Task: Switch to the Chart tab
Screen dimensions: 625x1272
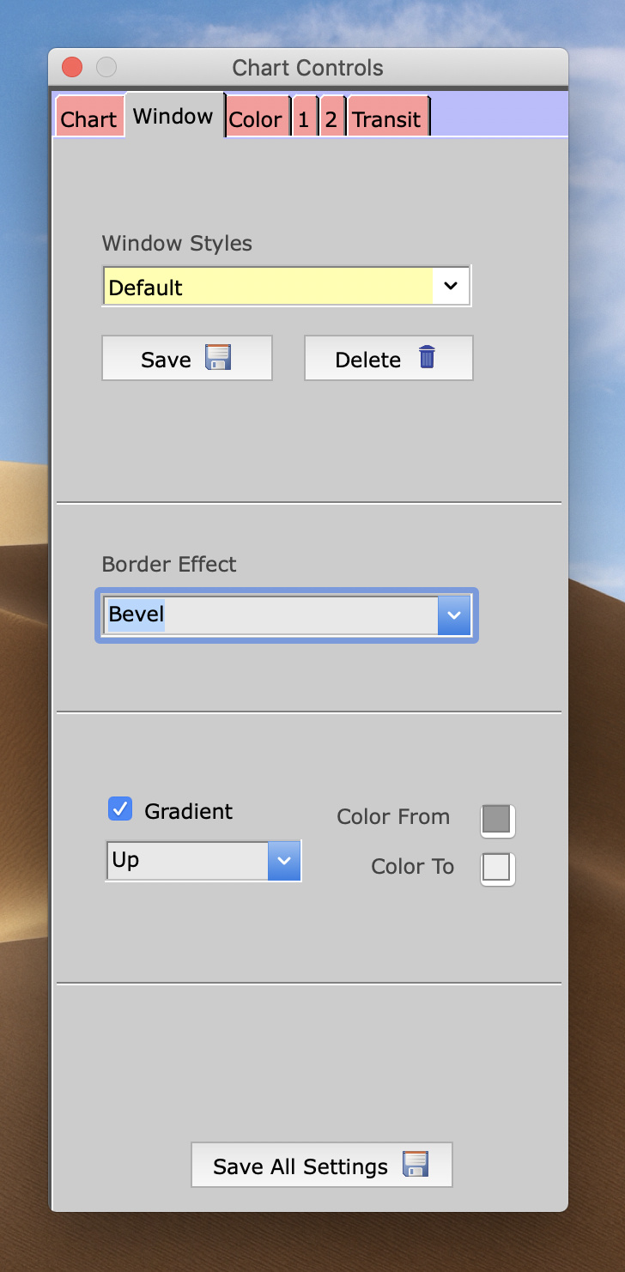Action: [88, 119]
